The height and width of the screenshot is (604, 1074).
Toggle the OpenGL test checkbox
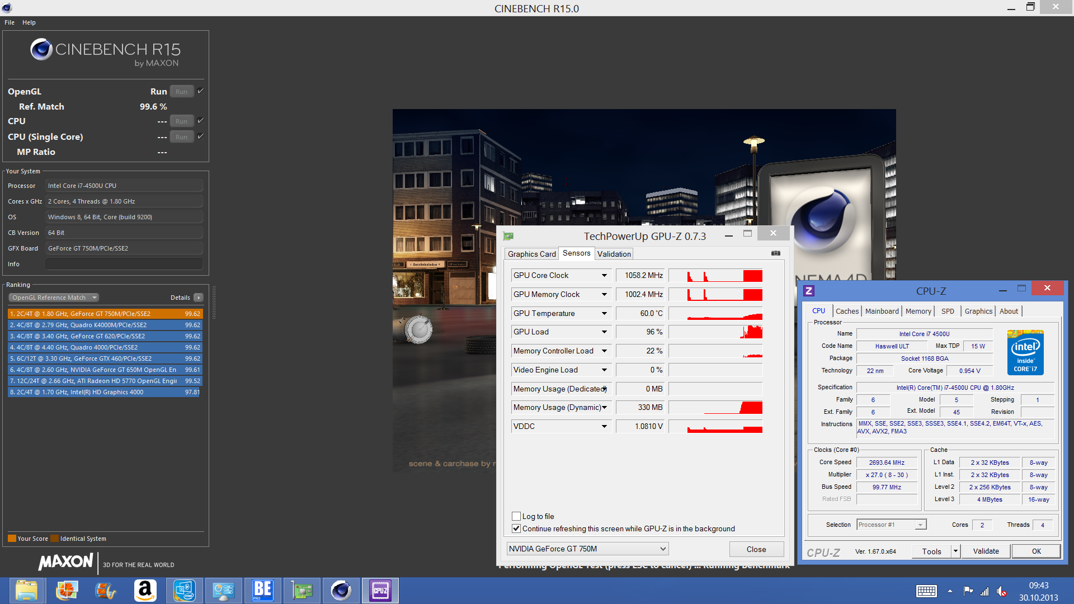pyautogui.click(x=200, y=91)
